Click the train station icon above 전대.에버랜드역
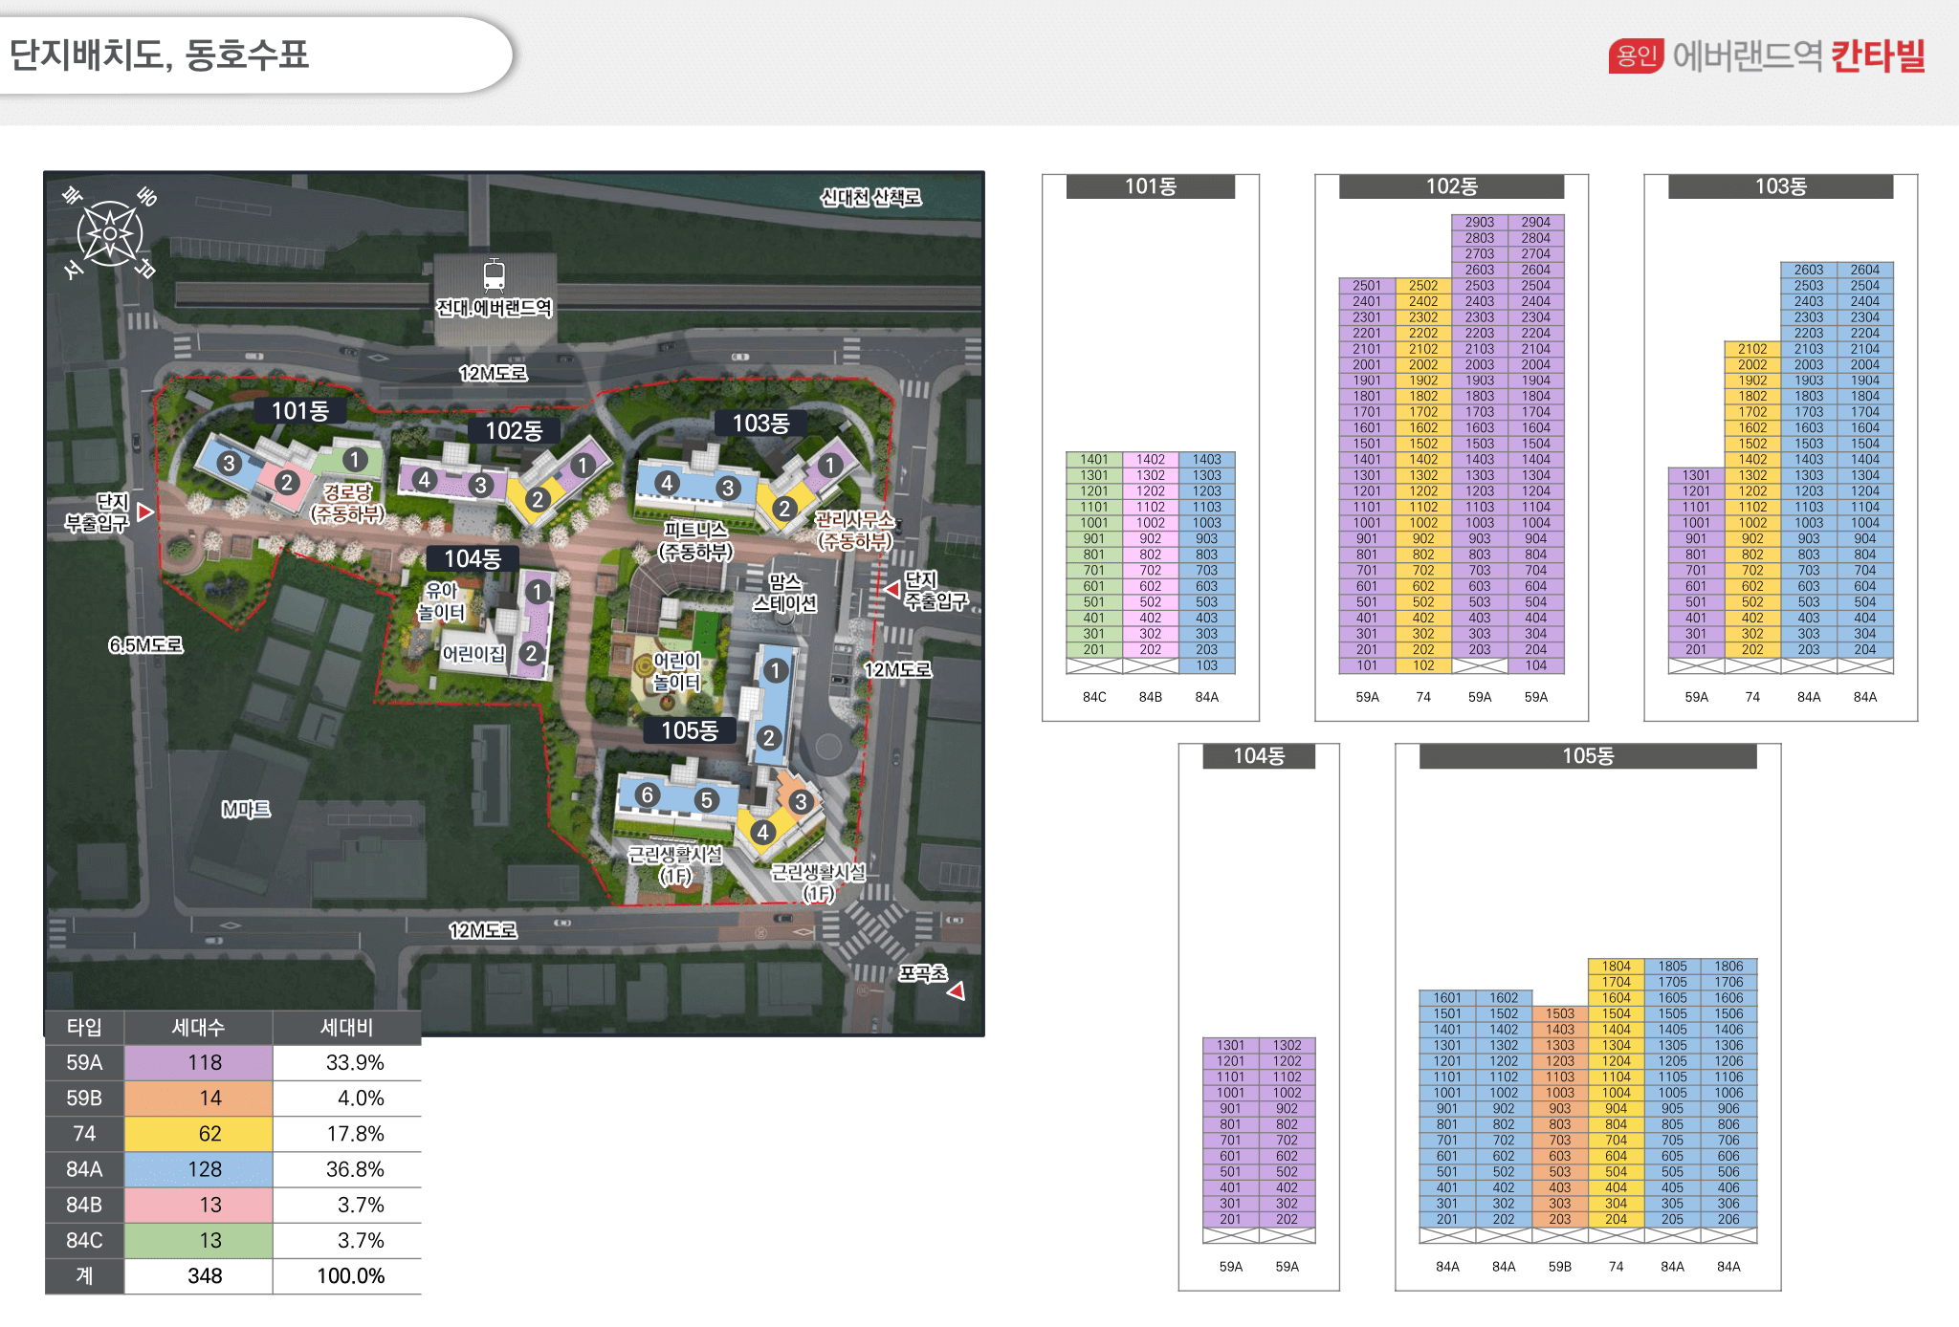This screenshot has height=1327, width=1959. coord(494,274)
